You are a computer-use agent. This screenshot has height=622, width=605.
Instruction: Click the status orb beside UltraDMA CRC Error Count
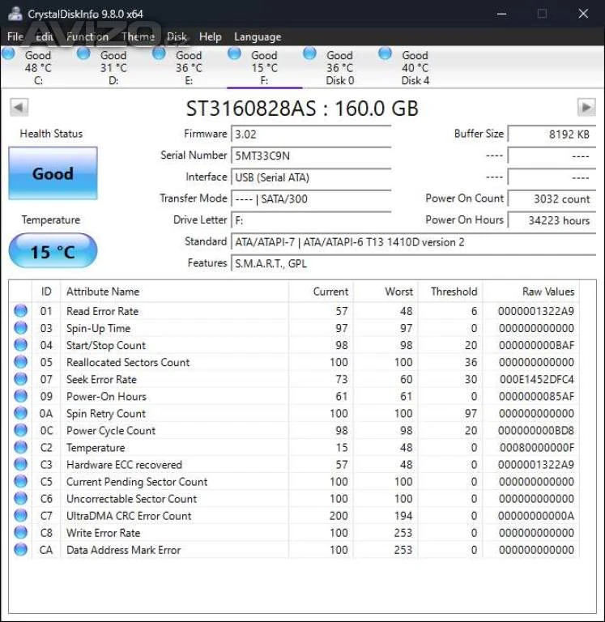(x=20, y=516)
